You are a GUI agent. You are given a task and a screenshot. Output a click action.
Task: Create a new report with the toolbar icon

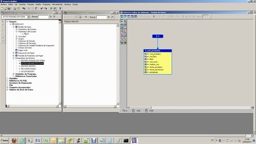(x=2, y=8)
